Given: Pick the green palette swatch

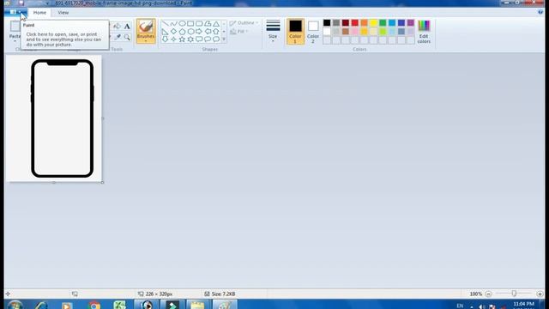Looking at the screenshot, I should 383,23.
